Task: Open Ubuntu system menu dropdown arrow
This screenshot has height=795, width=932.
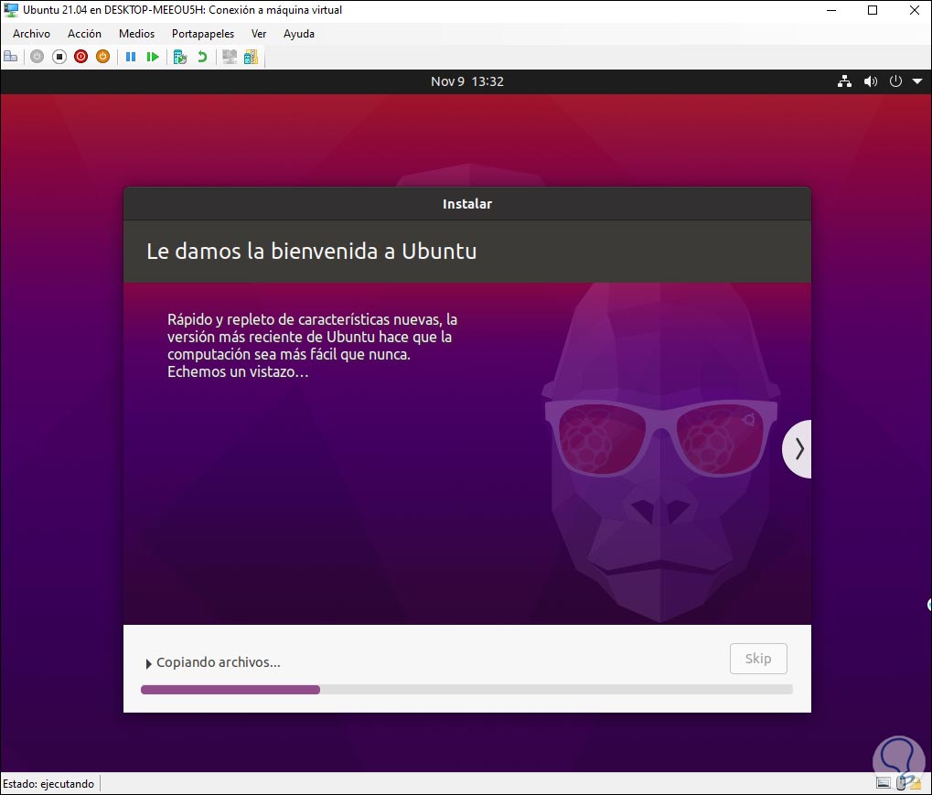Action: [x=917, y=81]
